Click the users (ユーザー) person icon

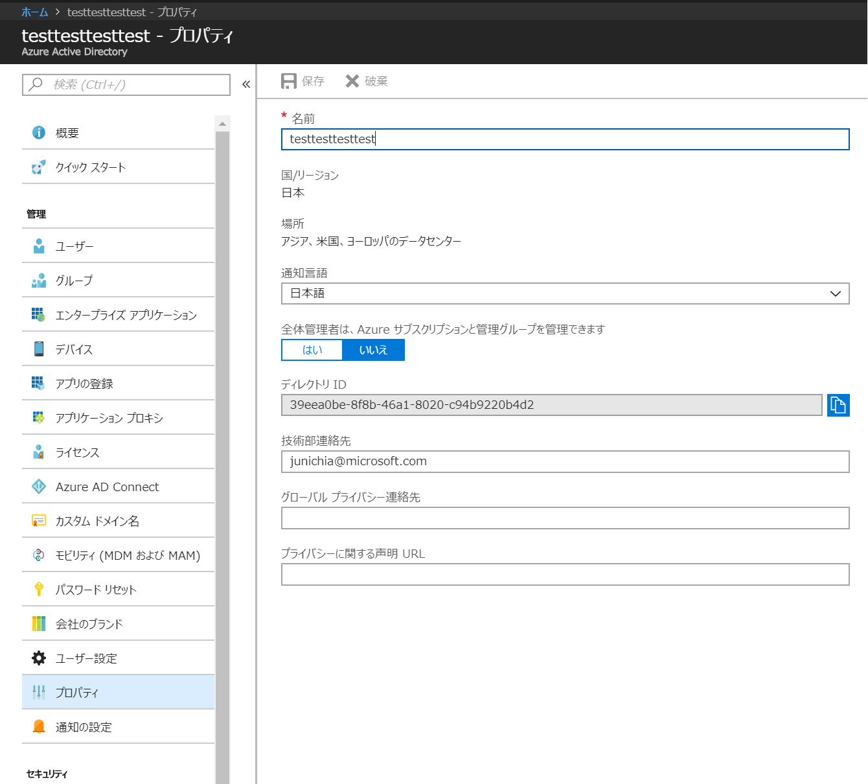coord(39,246)
